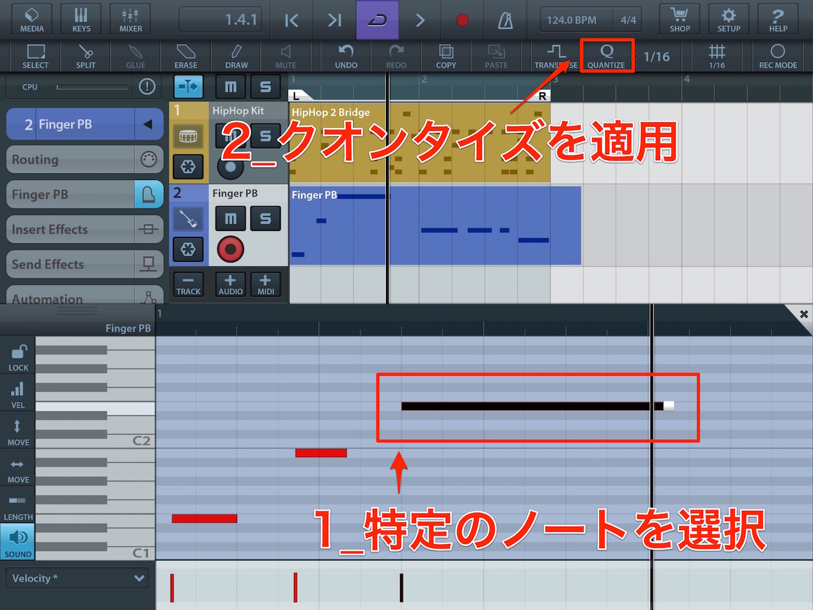Select the Finger PB MIDI clip
Image resolution: width=813 pixels, height=610 pixels.
(435, 225)
